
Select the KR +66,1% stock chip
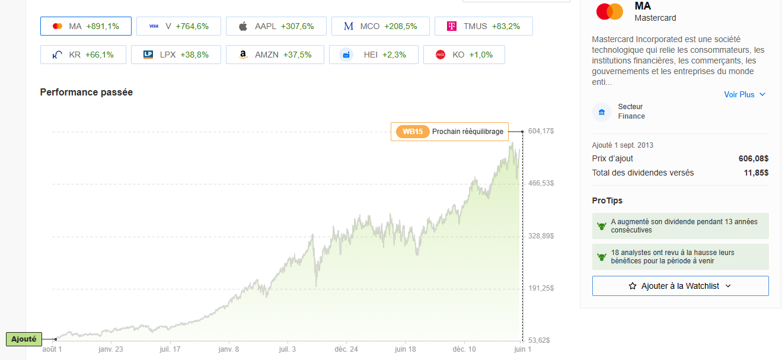(x=83, y=55)
